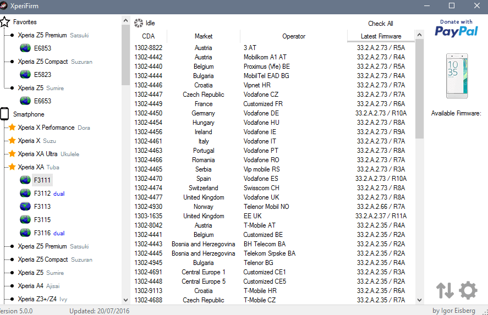Click Check All
Screen dimensions: 488x315
point(381,24)
